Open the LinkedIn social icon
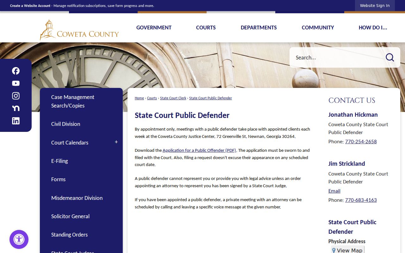Screen dimensions: 405x253 (x=16, y=120)
